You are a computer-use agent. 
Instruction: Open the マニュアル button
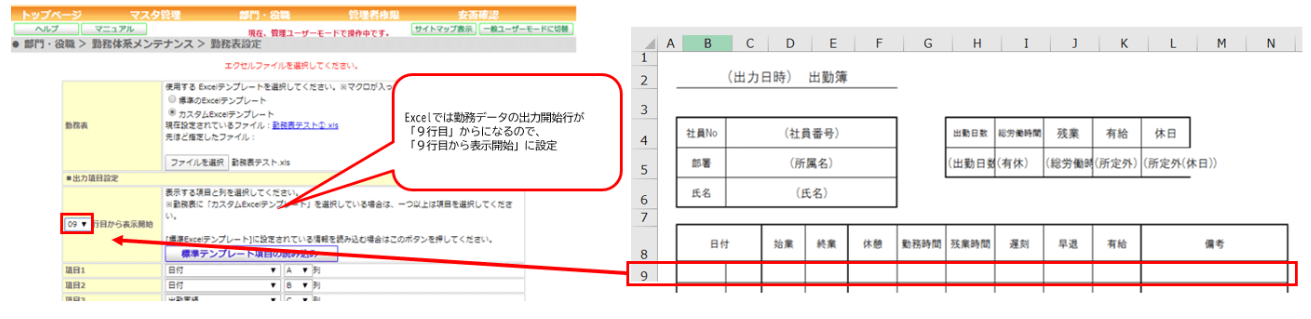click(x=114, y=29)
